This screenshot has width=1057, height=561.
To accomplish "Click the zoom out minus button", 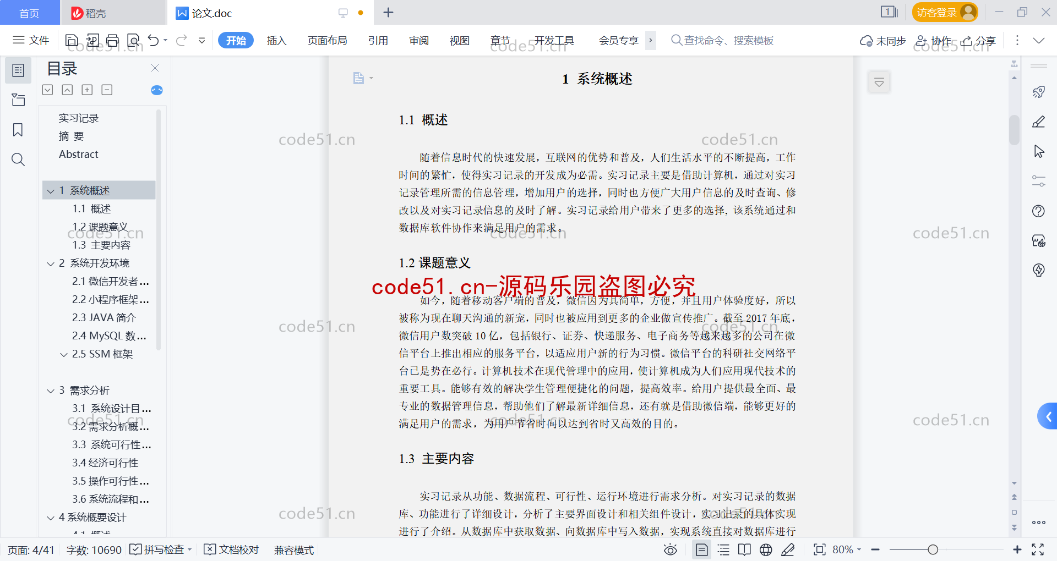I will (876, 549).
